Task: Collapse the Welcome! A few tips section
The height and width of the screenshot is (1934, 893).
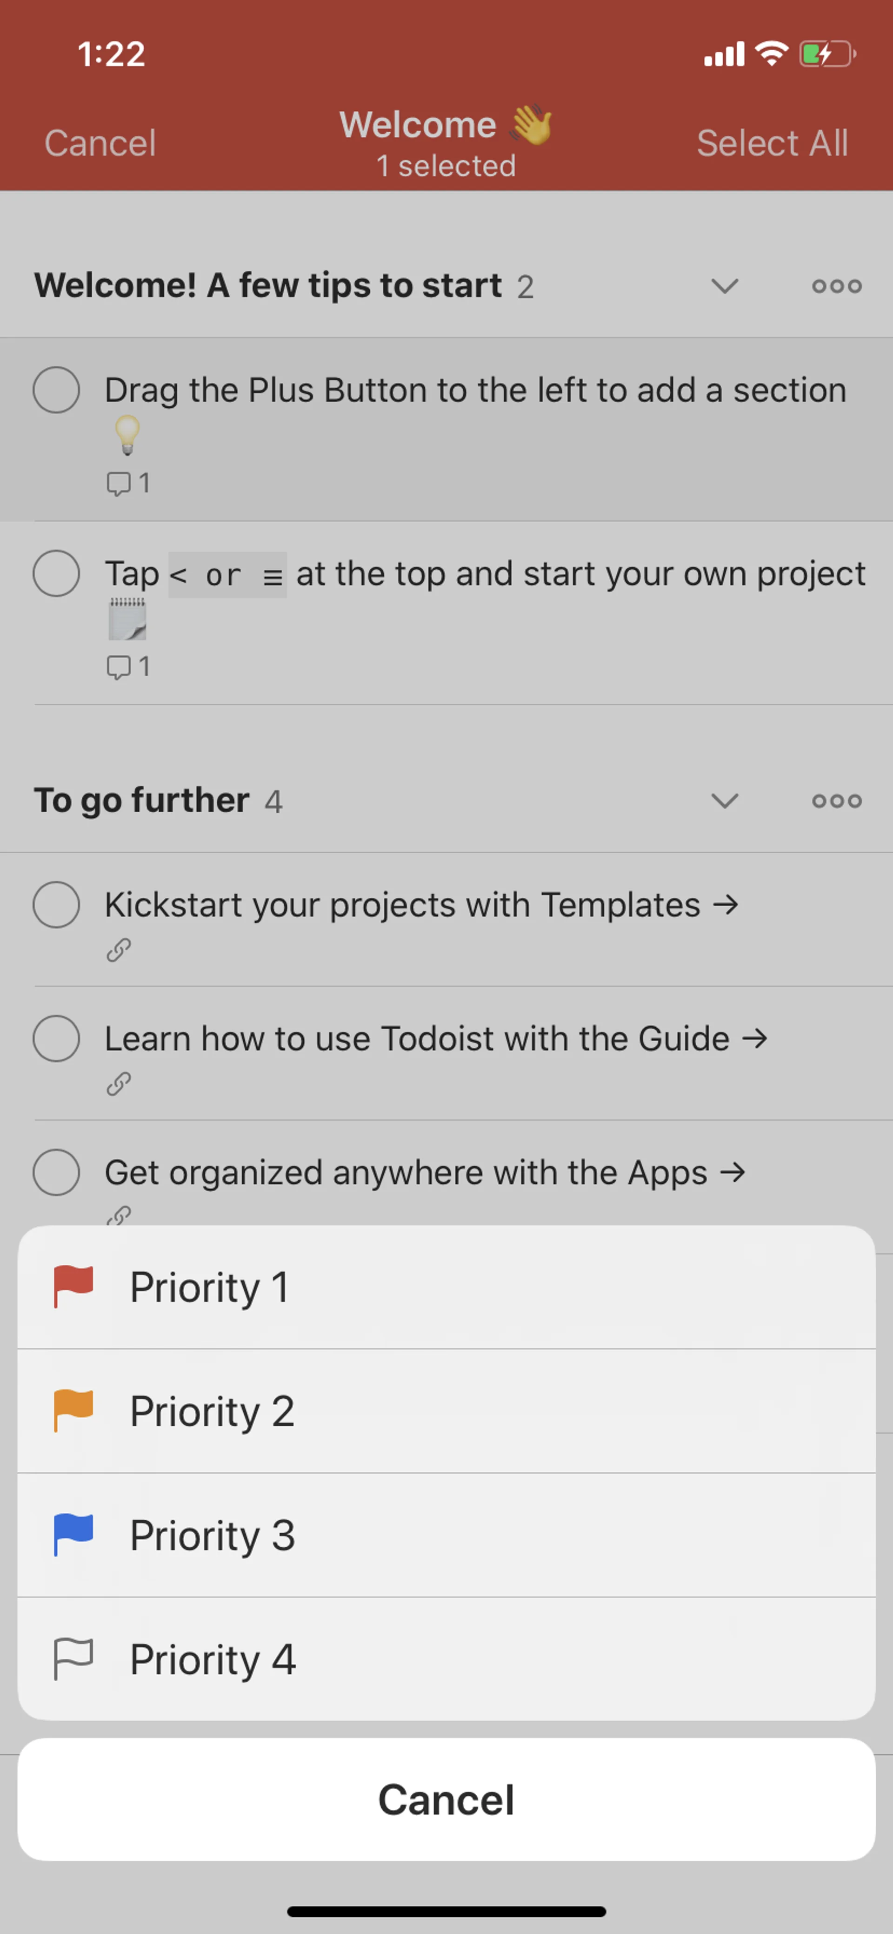Action: 724,286
